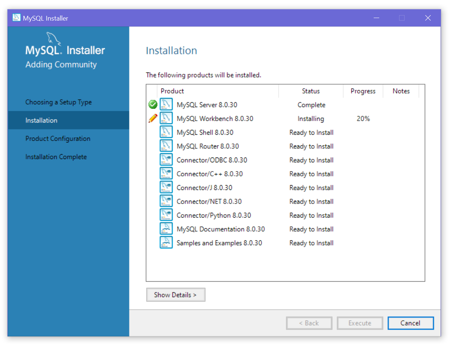Select the Installation step in sidebar
Screen dimensions: 451x346
pyautogui.click(x=68, y=120)
